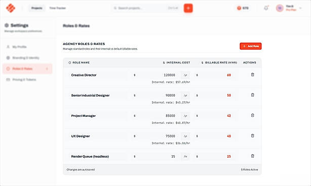Click the Roles & Rates chevron arrow
The width and height of the screenshot is (311, 186).
click(47, 69)
